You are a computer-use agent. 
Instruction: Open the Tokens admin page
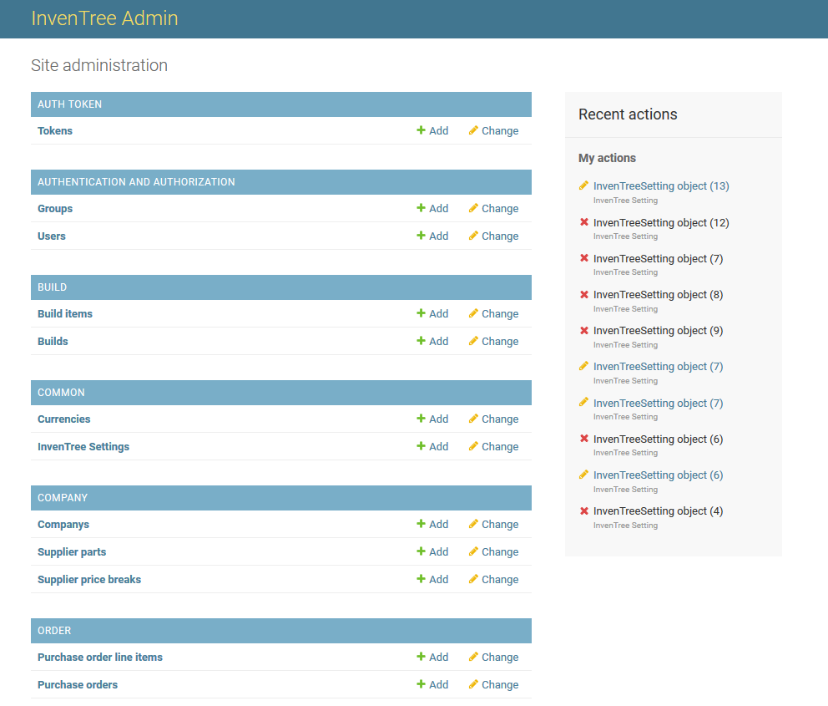click(x=54, y=130)
